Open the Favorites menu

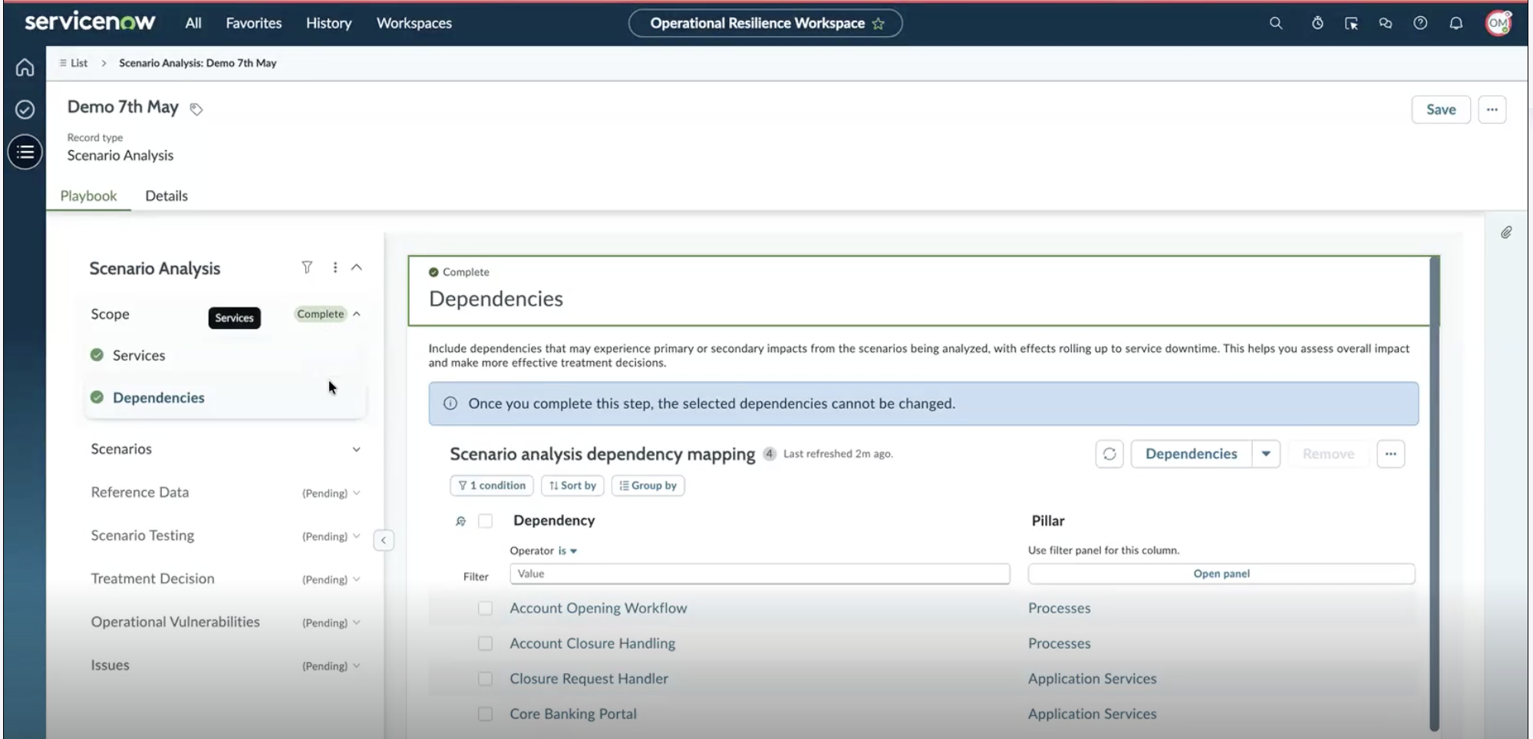click(x=254, y=23)
